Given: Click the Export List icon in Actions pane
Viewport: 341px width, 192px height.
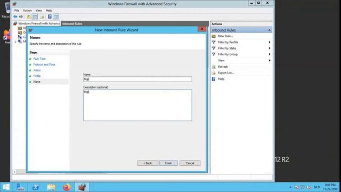Looking at the screenshot, I should 214,73.
